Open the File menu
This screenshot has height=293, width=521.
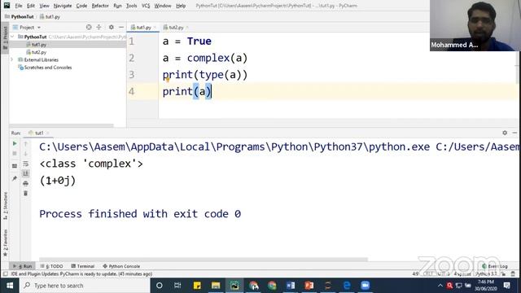[x=19, y=6]
